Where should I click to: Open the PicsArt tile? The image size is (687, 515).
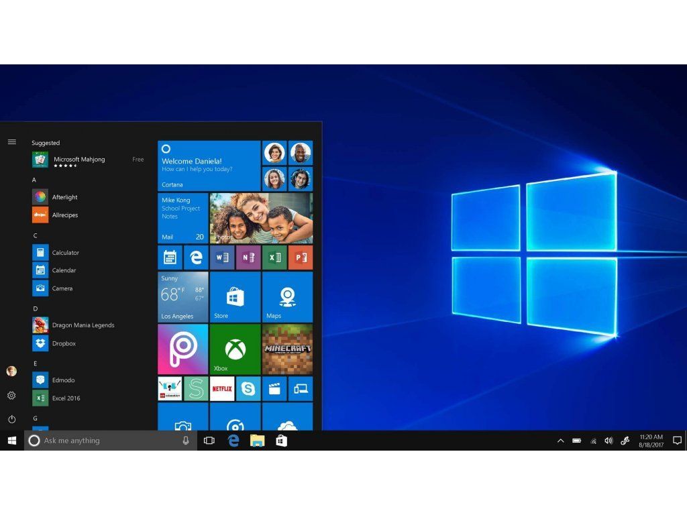pos(182,349)
